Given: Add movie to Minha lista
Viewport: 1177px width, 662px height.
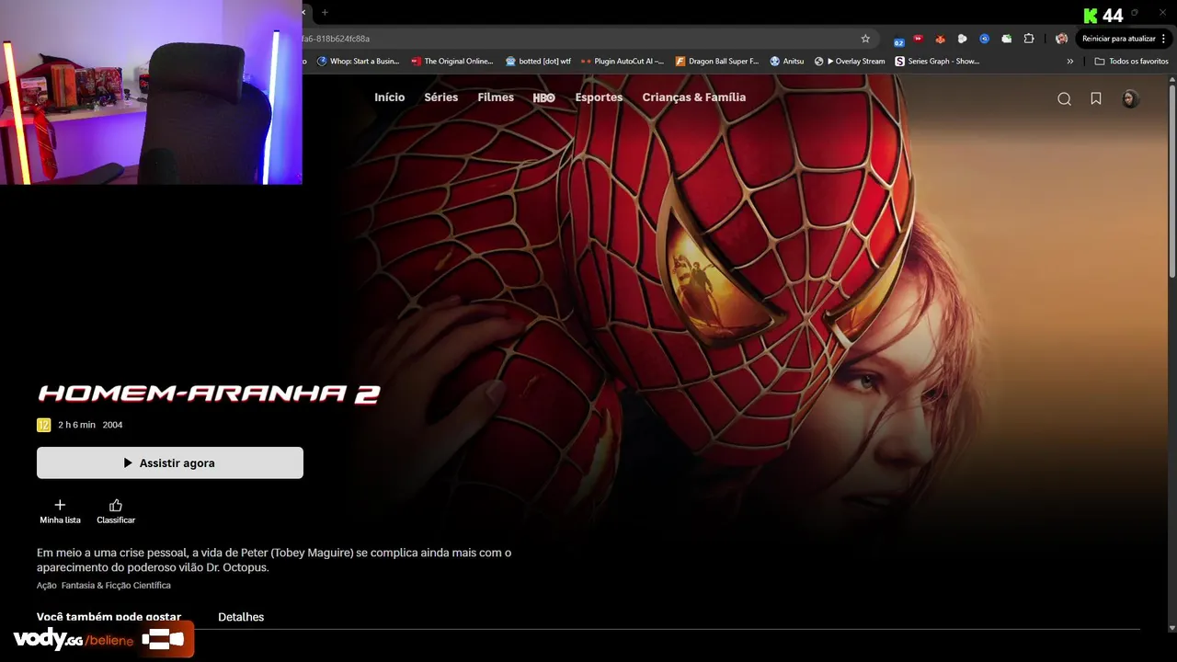Looking at the screenshot, I should coord(60,511).
